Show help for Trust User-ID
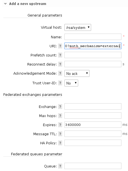 tap(60, 83)
